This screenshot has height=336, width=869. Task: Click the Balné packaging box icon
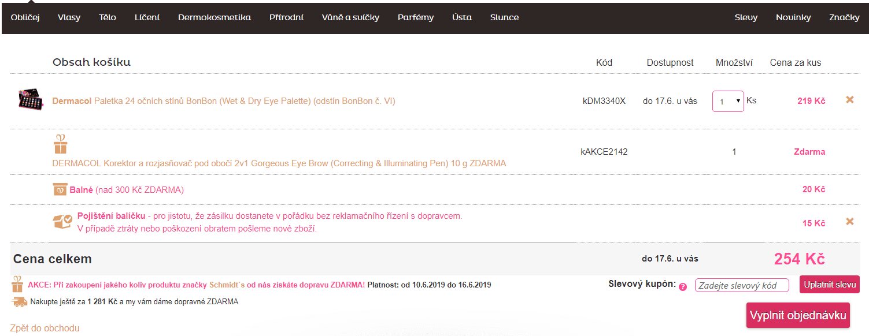[60, 189]
